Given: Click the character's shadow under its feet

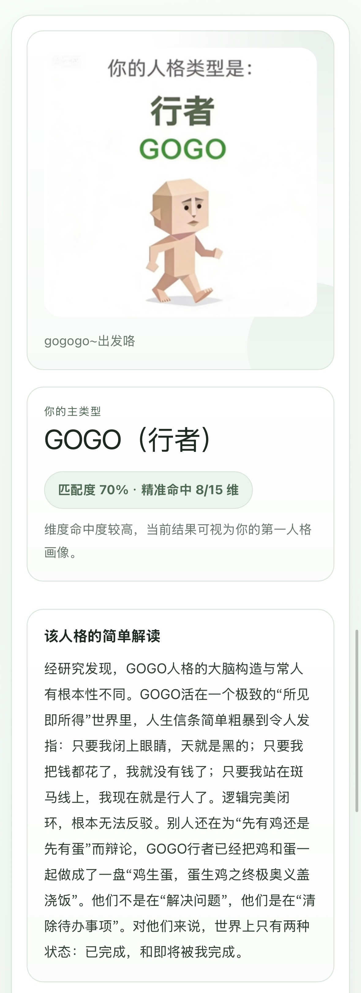Looking at the screenshot, I should pos(184,300).
